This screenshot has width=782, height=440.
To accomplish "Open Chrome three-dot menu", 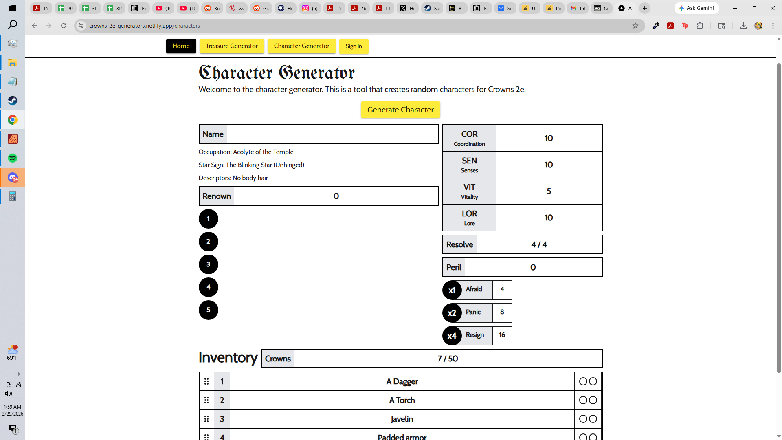I will pyautogui.click(x=773, y=26).
